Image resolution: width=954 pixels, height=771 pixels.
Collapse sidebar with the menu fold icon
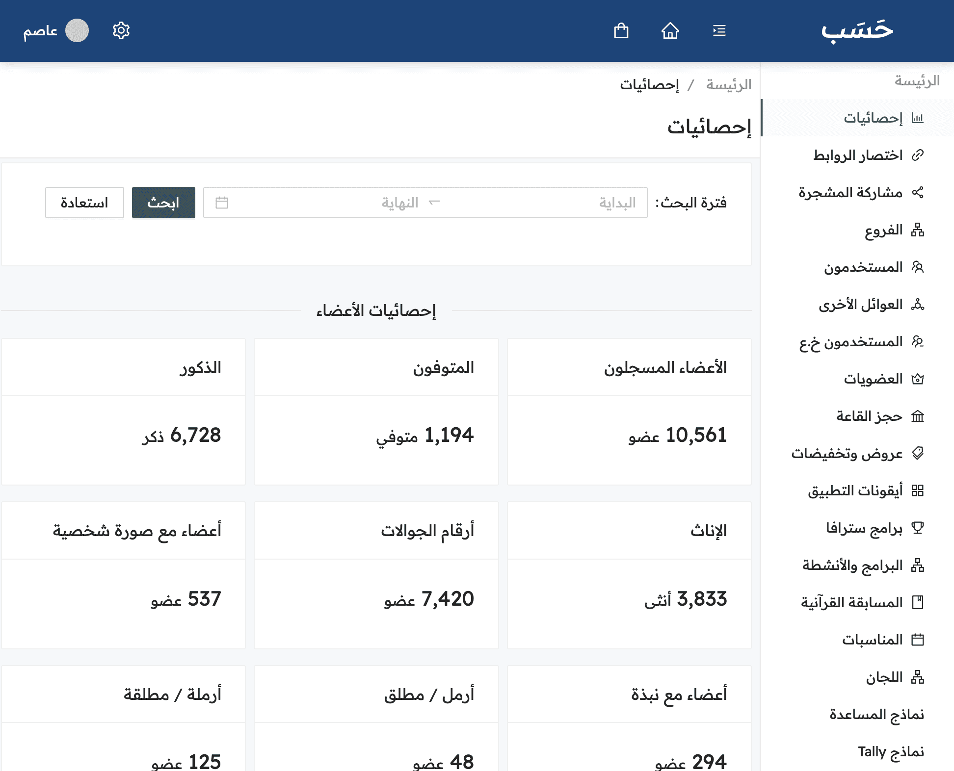719,31
